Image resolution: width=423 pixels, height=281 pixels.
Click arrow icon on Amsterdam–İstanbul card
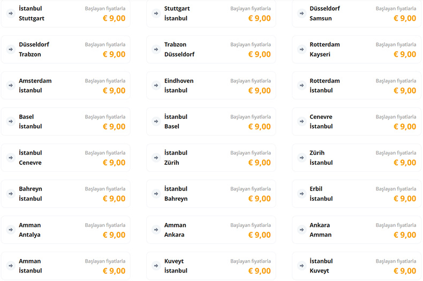click(10, 86)
